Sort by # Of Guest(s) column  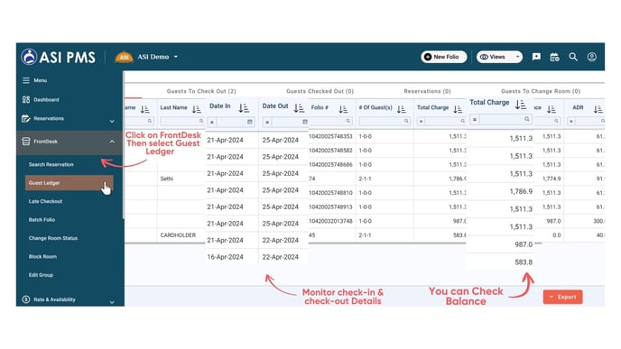401,109
